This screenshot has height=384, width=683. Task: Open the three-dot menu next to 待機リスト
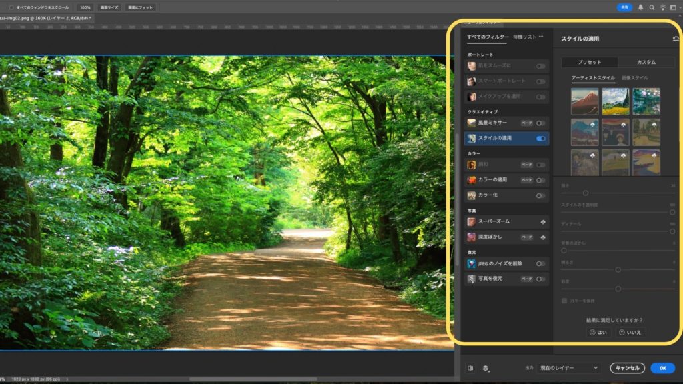pyautogui.click(x=541, y=37)
